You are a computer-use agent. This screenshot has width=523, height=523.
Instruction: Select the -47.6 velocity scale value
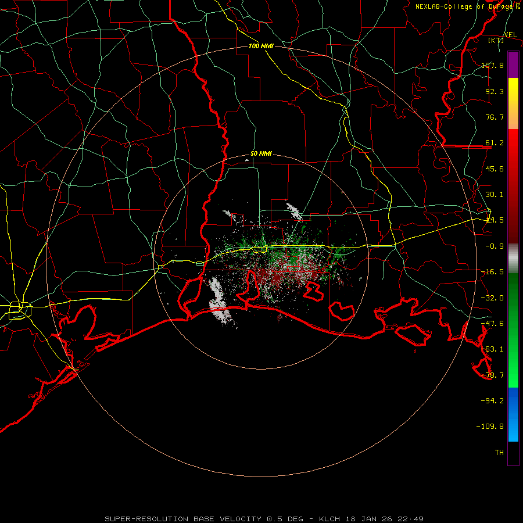coord(492,324)
